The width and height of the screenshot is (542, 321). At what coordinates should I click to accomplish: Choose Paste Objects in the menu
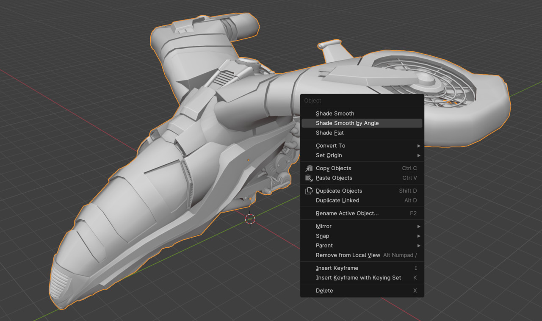[x=362, y=178]
